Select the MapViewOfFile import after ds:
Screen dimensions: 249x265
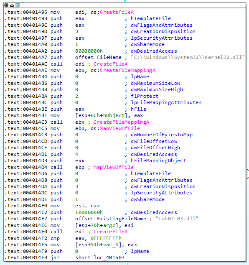(120, 128)
